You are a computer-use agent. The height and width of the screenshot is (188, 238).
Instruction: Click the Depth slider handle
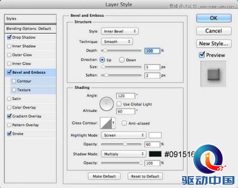pyautogui.click(x=105, y=51)
